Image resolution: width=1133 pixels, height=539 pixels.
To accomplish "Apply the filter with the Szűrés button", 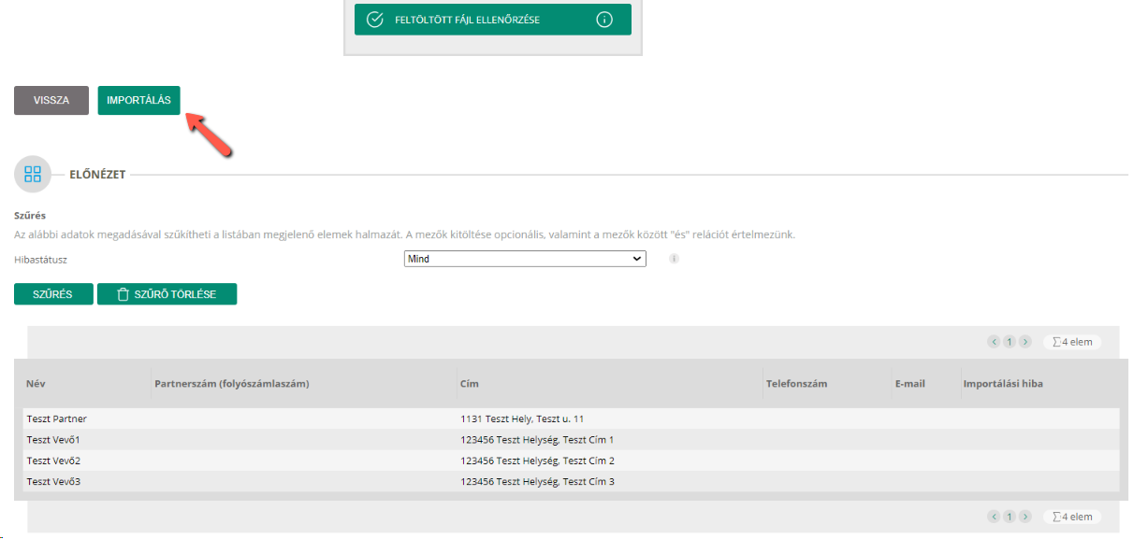I will 53,294.
